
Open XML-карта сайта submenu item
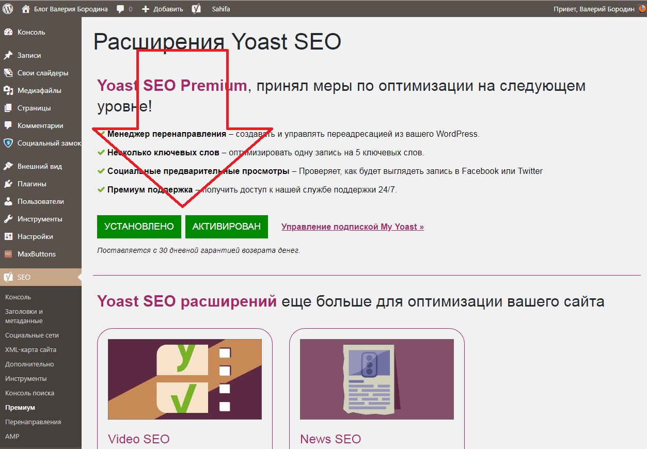click(x=31, y=349)
